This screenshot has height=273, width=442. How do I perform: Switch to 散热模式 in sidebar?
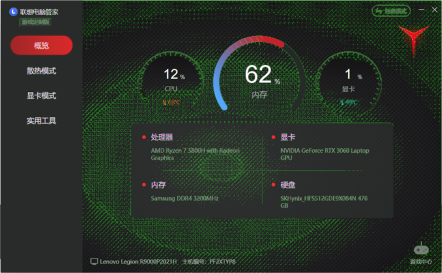42,71
